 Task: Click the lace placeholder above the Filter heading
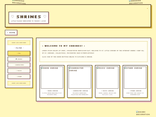point(19,43)
